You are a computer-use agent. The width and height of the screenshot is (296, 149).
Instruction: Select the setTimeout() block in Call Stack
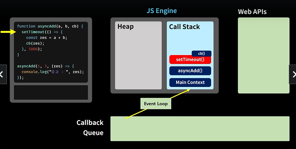(x=190, y=60)
